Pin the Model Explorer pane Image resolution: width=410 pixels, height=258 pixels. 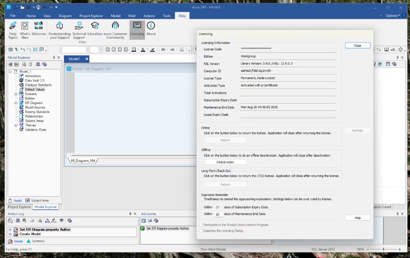pos(54,57)
